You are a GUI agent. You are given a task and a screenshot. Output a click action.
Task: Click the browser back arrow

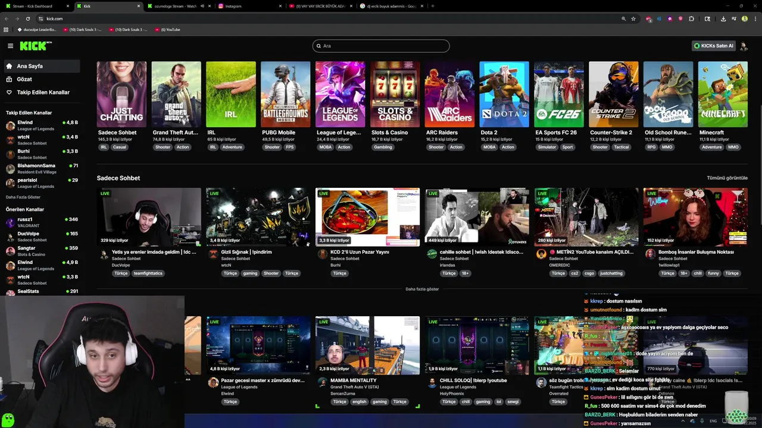click(x=7, y=18)
